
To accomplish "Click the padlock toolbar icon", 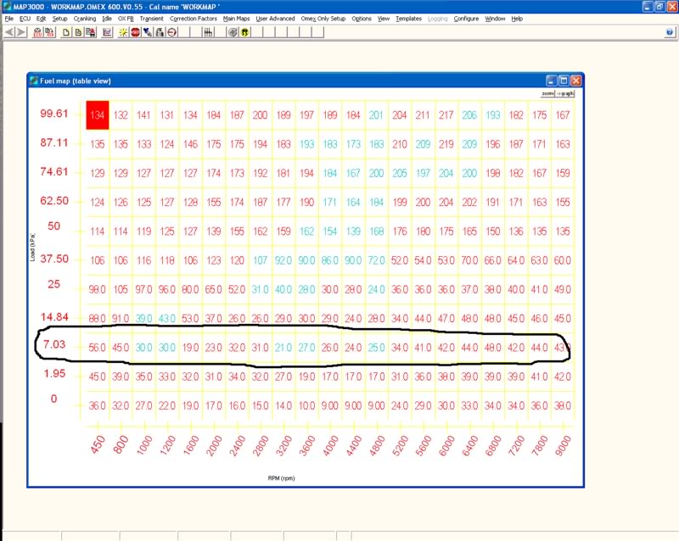I will pos(160,32).
